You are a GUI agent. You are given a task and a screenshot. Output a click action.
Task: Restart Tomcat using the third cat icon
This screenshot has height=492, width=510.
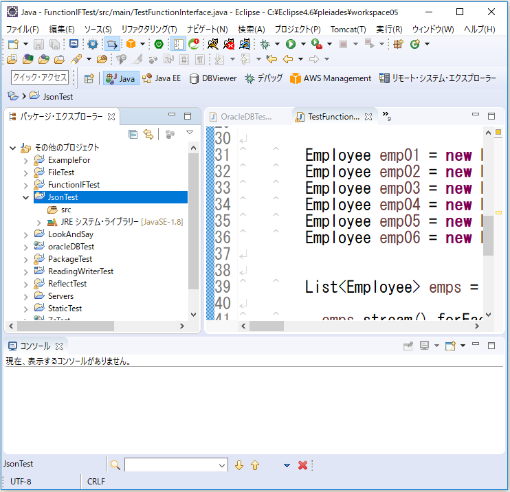click(x=245, y=44)
